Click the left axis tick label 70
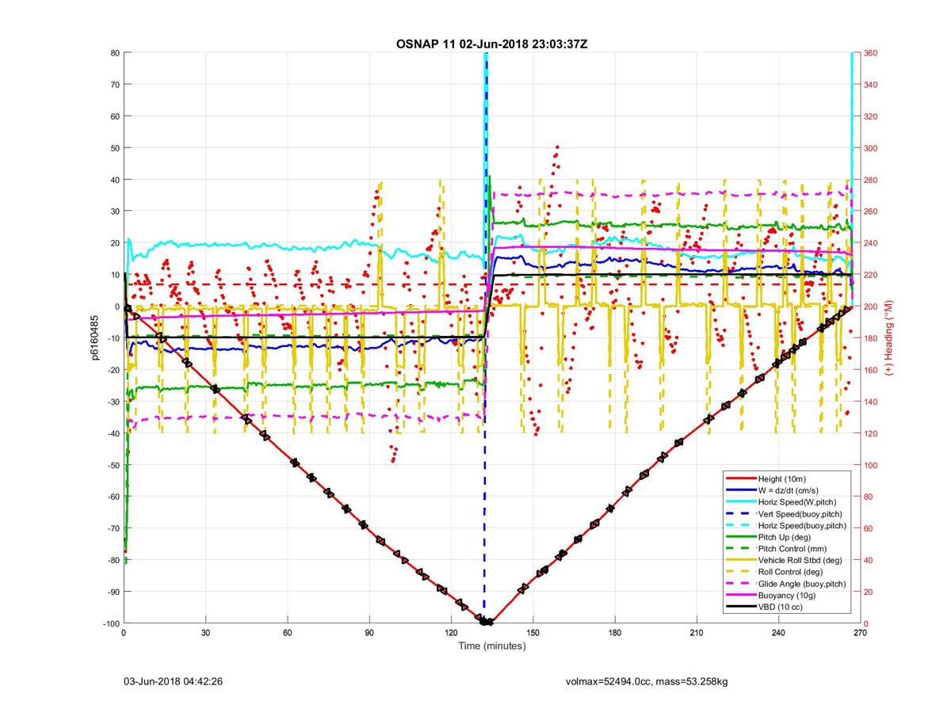The image size is (951, 701). 114,85
